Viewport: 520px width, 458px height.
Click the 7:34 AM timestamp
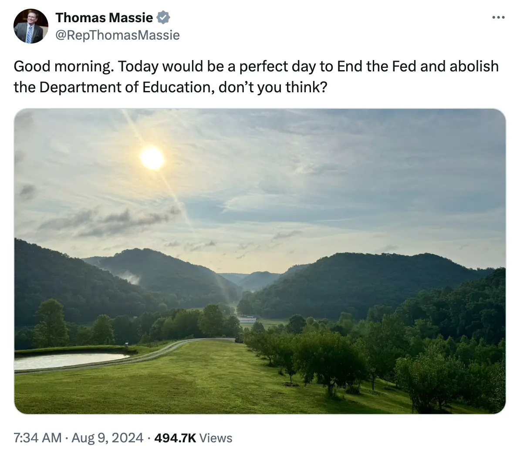click(x=37, y=438)
